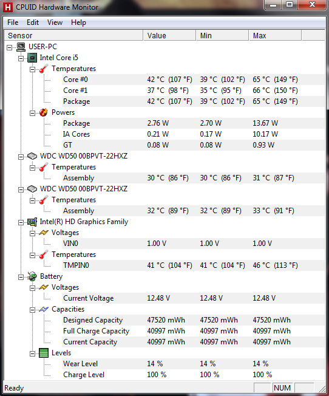
Task: Select the Core #0 temperature row
Action: (193, 80)
